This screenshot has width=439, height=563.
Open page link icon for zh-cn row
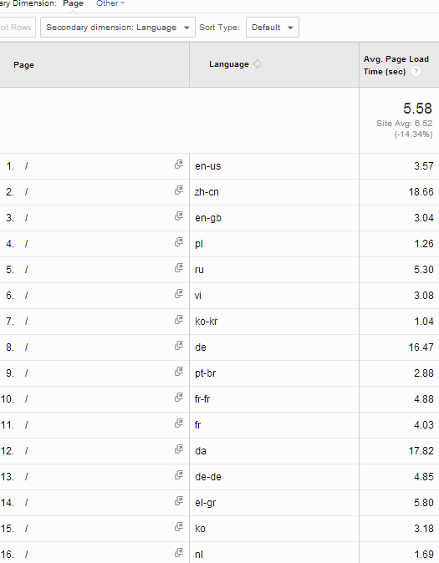(x=179, y=190)
